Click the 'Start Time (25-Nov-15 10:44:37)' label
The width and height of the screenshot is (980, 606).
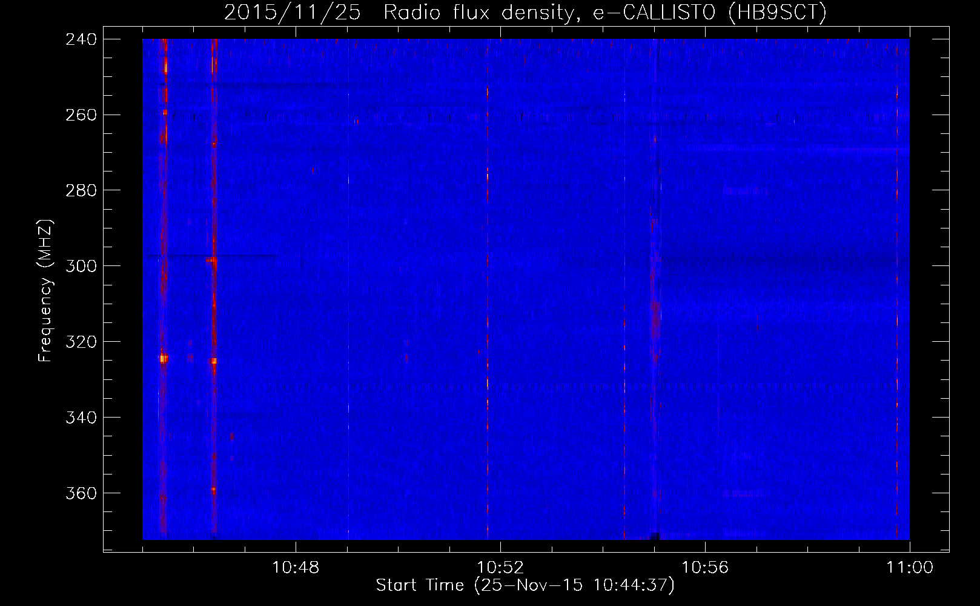coord(525,585)
